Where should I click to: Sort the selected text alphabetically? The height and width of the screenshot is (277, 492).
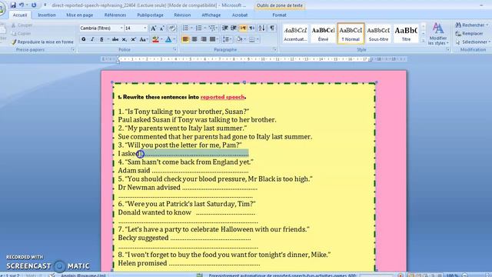(261, 28)
